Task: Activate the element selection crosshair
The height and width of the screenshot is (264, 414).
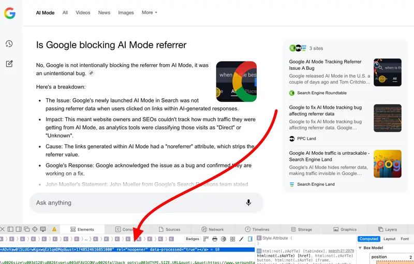Action: 35,229
